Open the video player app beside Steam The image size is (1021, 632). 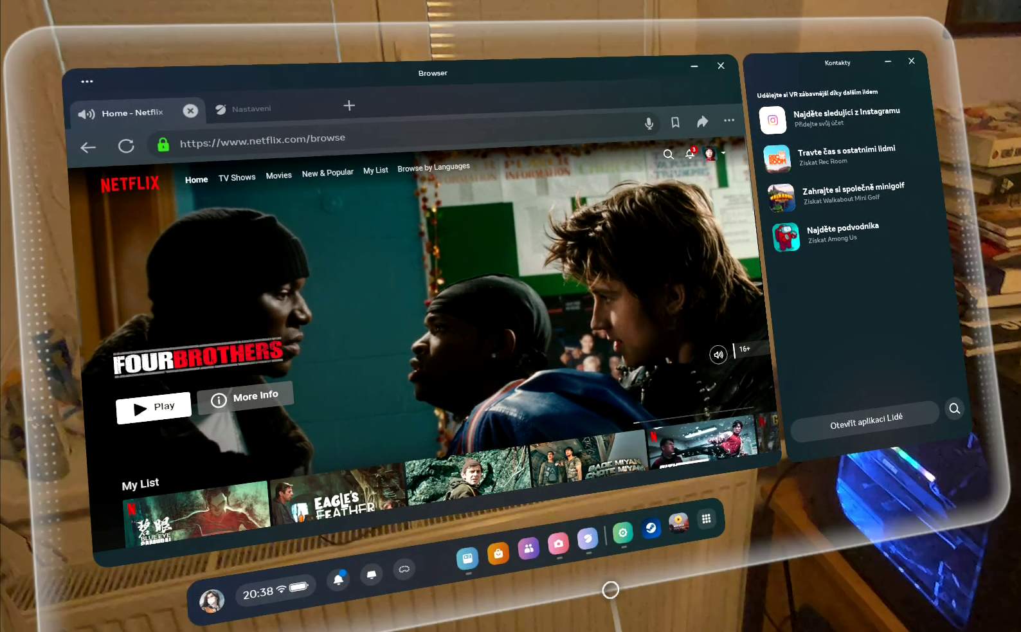pyautogui.click(x=678, y=523)
